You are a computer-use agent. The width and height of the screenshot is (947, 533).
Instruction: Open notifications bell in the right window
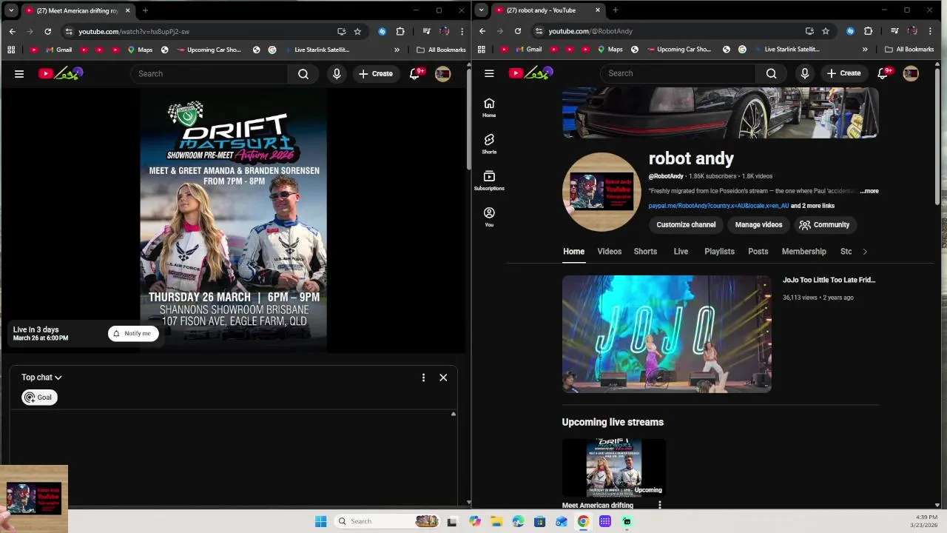tap(883, 73)
